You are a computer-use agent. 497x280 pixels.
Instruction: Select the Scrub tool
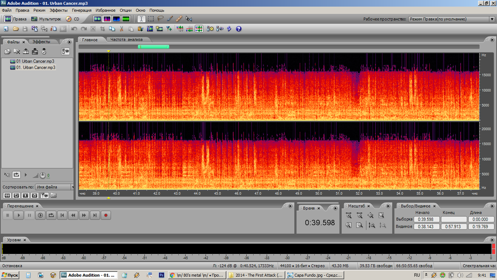click(x=189, y=19)
